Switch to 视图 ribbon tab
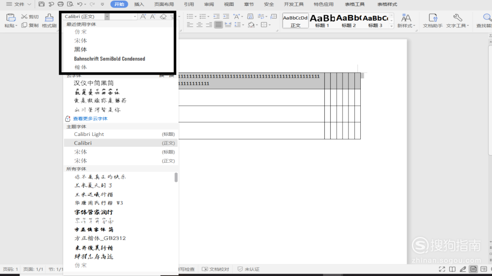 coord(229,5)
